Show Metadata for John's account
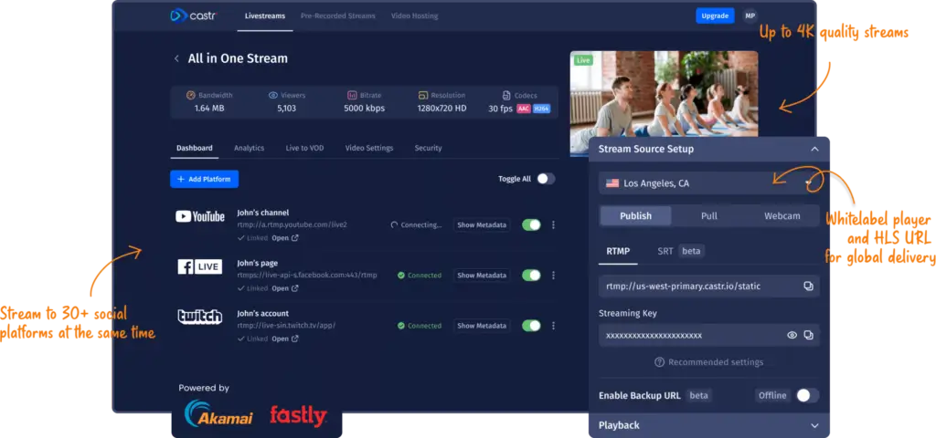The width and height of the screenshot is (936, 438). 482,326
